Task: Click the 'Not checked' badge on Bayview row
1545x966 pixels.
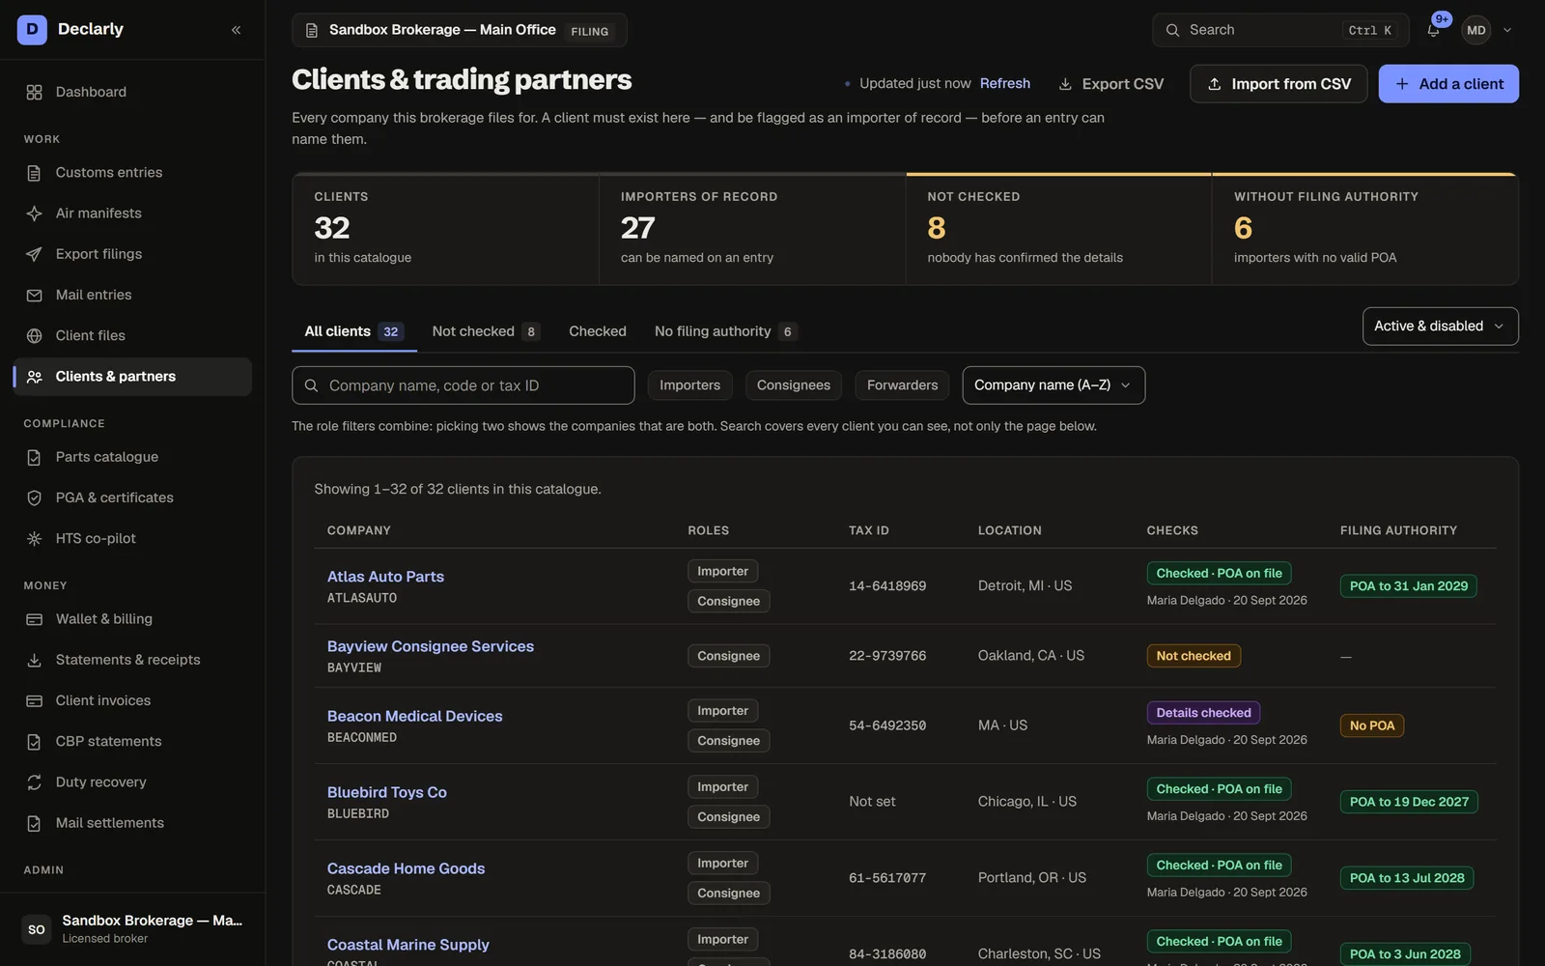Action: point(1194,656)
